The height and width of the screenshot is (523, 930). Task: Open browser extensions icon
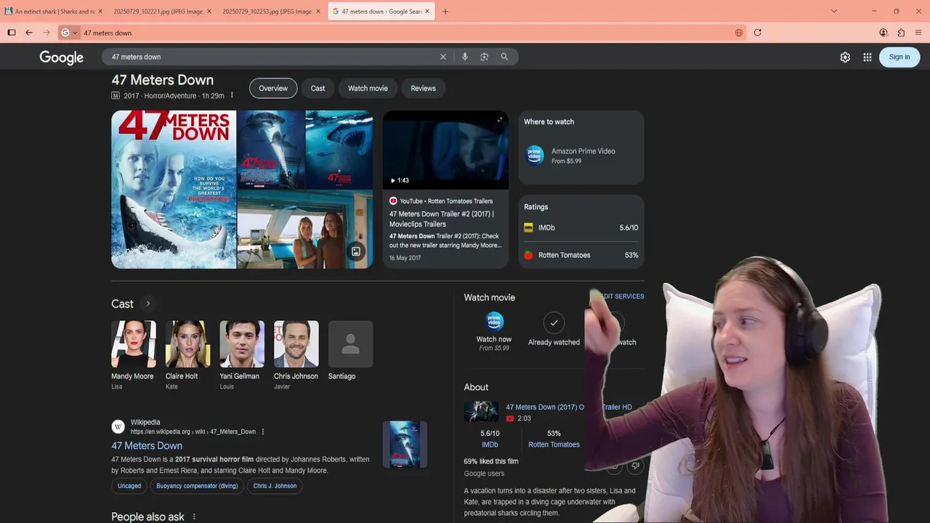901,33
